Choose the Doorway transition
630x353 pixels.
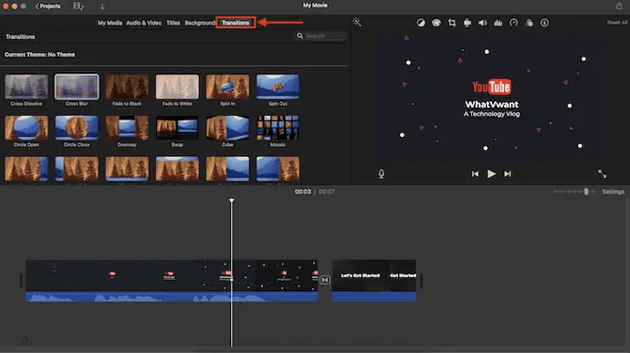click(127, 128)
